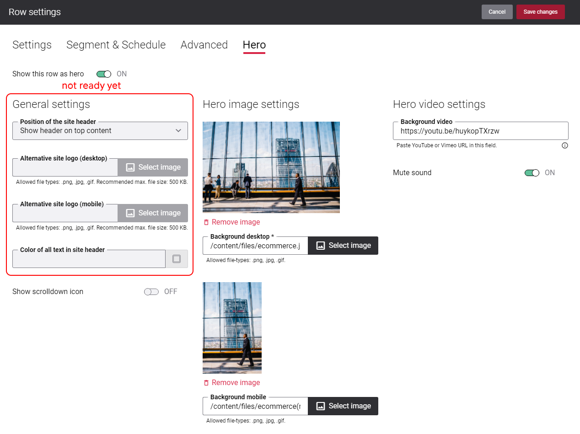Click the desktop hero image thumbnail
This screenshot has height=434, width=580.
[x=271, y=167]
